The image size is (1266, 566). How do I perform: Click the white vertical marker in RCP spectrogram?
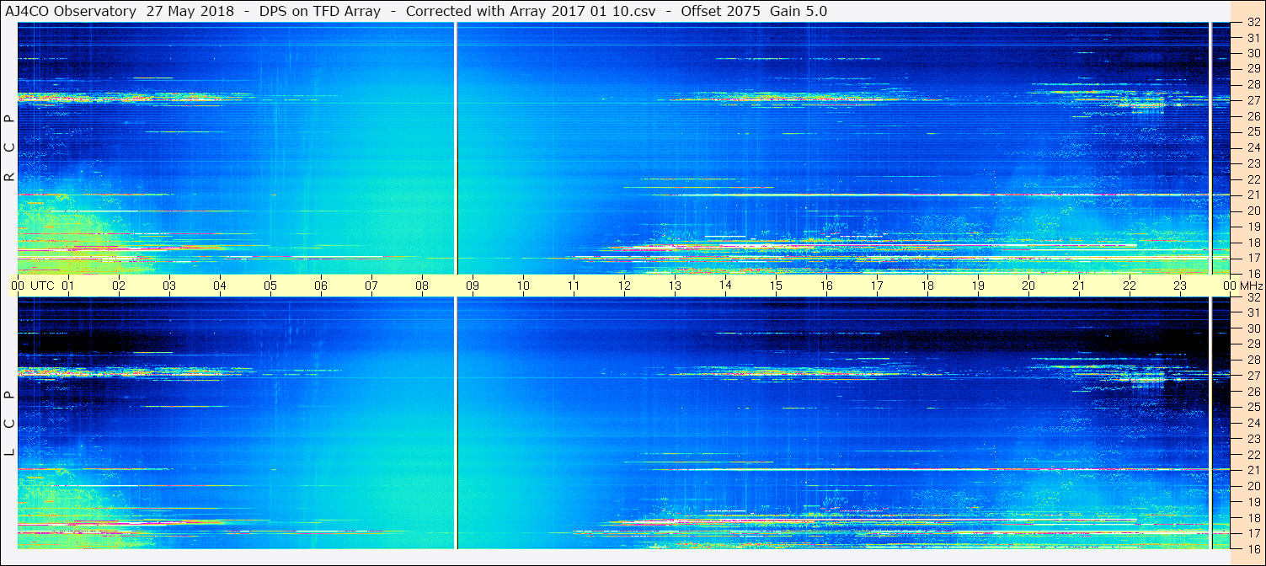[456, 148]
